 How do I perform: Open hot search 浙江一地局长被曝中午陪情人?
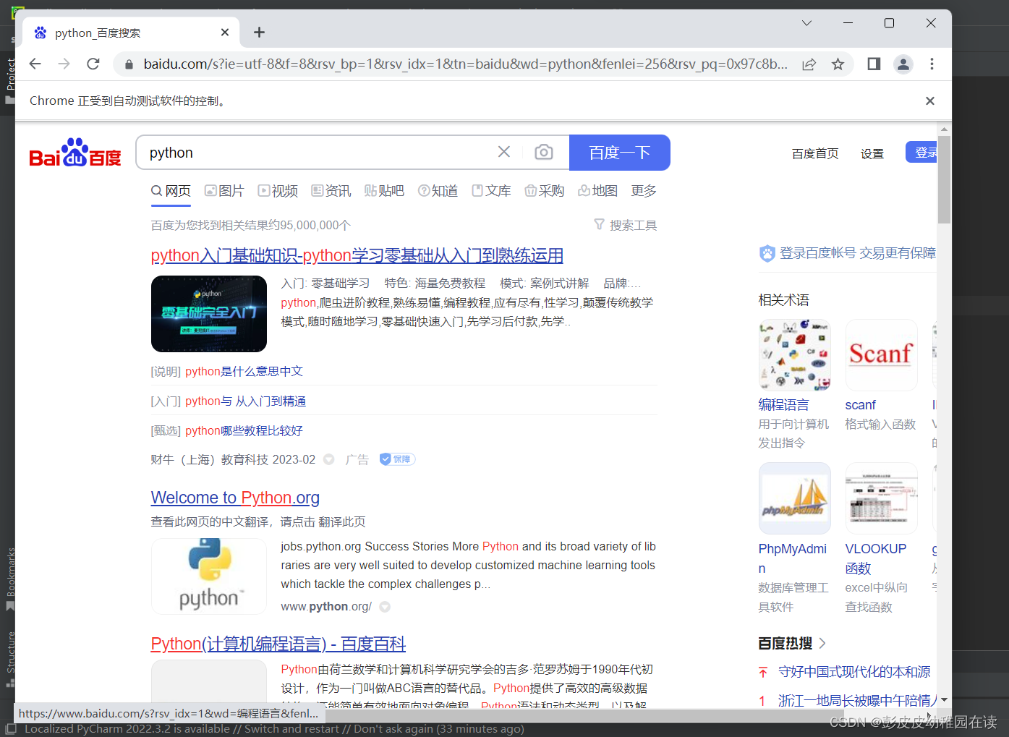pos(857,701)
